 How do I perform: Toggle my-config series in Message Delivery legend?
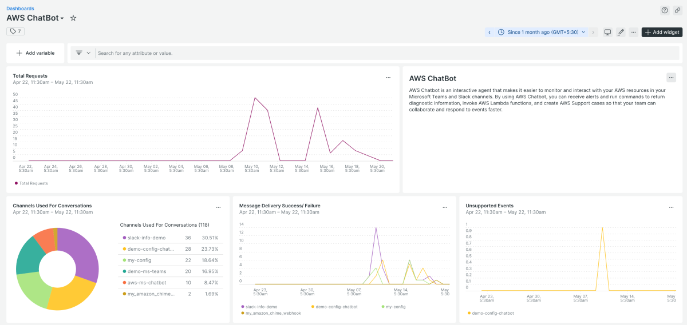pyautogui.click(x=395, y=307)
